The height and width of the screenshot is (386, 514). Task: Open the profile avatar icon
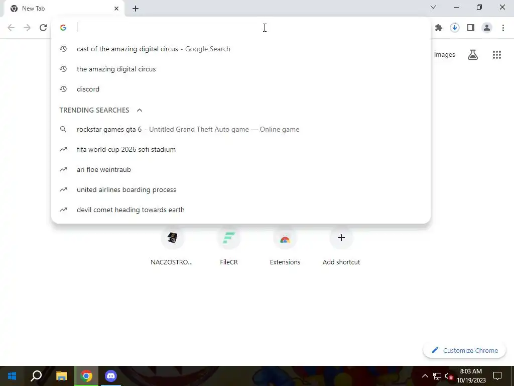pos(487,28)
